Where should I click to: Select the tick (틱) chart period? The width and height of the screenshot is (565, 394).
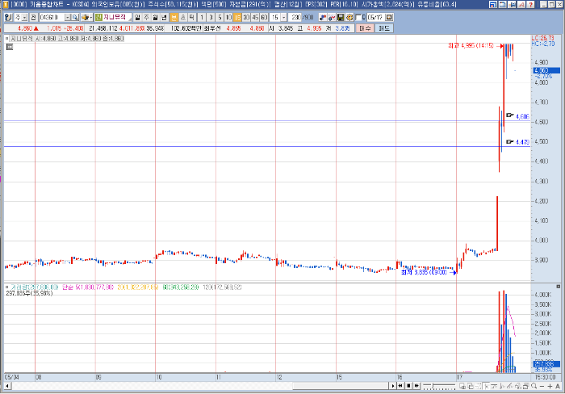pos(192,17)
